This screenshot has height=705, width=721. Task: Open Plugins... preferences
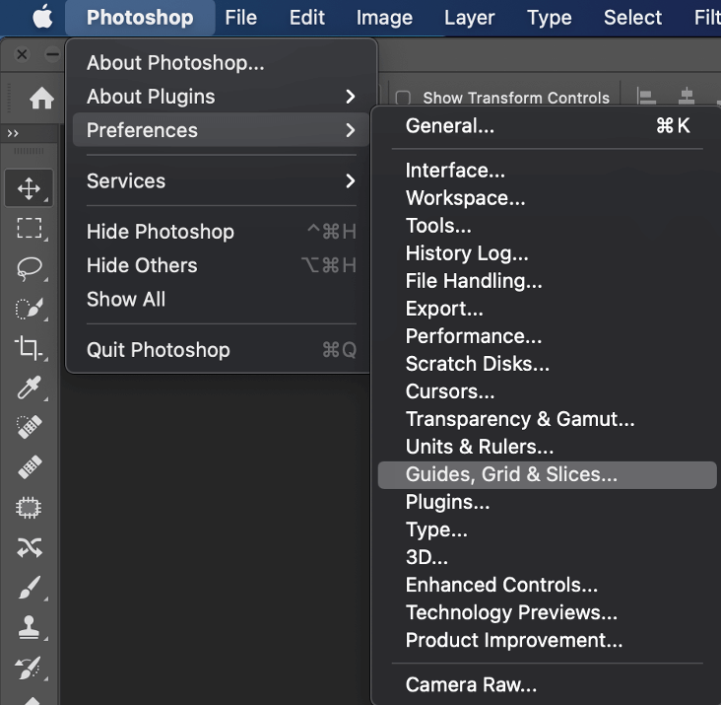coord(548,502)
